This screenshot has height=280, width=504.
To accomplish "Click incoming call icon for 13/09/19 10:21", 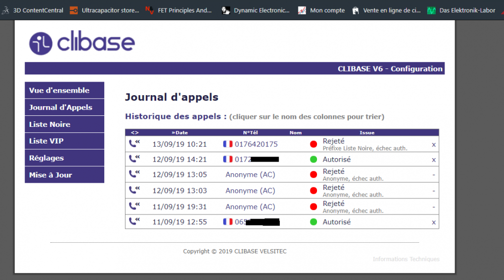I will (x=135, y=143).
